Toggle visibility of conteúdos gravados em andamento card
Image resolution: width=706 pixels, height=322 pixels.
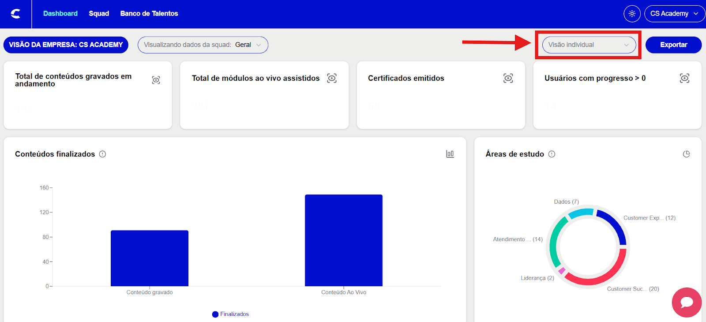click(x=156, y=80)
